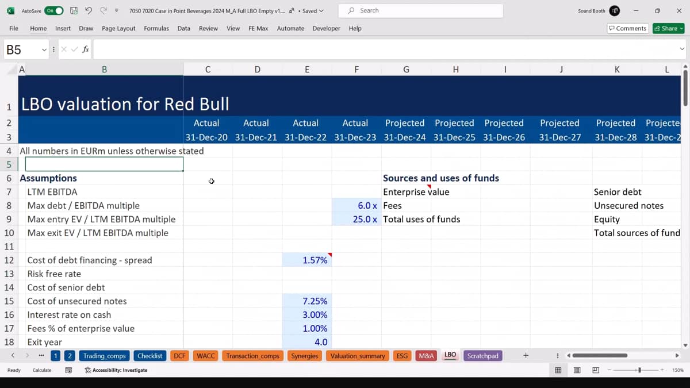Open the M&A sheet tab

point(426,356)
